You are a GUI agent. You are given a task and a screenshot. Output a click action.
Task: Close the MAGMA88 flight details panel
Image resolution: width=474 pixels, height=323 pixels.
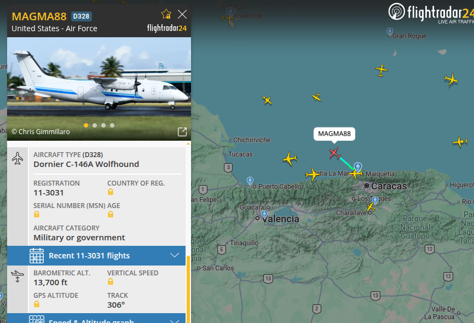[x=182, y=14]
